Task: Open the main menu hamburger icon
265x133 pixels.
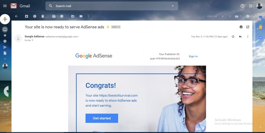Action: coord(5,6)
